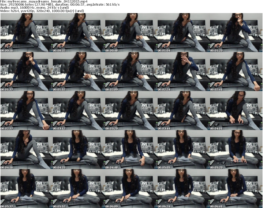263x208 pixels.
Task: Select the thumbnail at 00:05:20
Action: click(x=236, y=150)
